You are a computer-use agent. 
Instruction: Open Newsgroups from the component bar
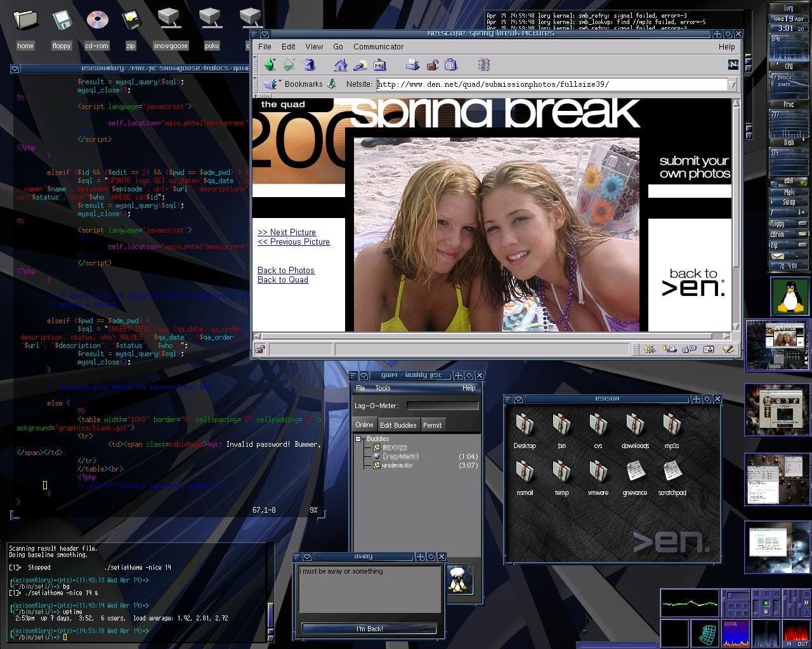(689, 349)
